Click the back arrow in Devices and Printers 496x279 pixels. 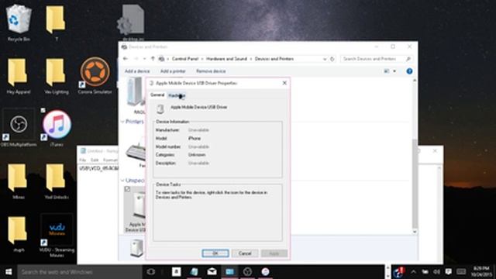[x=126, y=59]
